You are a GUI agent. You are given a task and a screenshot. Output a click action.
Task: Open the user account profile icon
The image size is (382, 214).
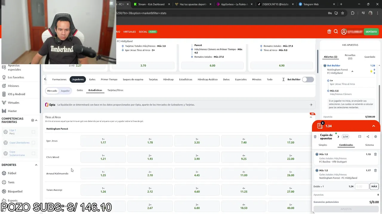click(x=344, y=32)
